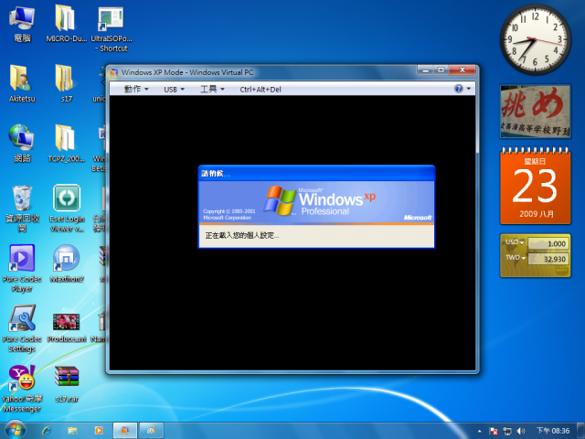
Task: Open the s17.rar archive file
Action: pyautogui.click(x=67, y=384)
